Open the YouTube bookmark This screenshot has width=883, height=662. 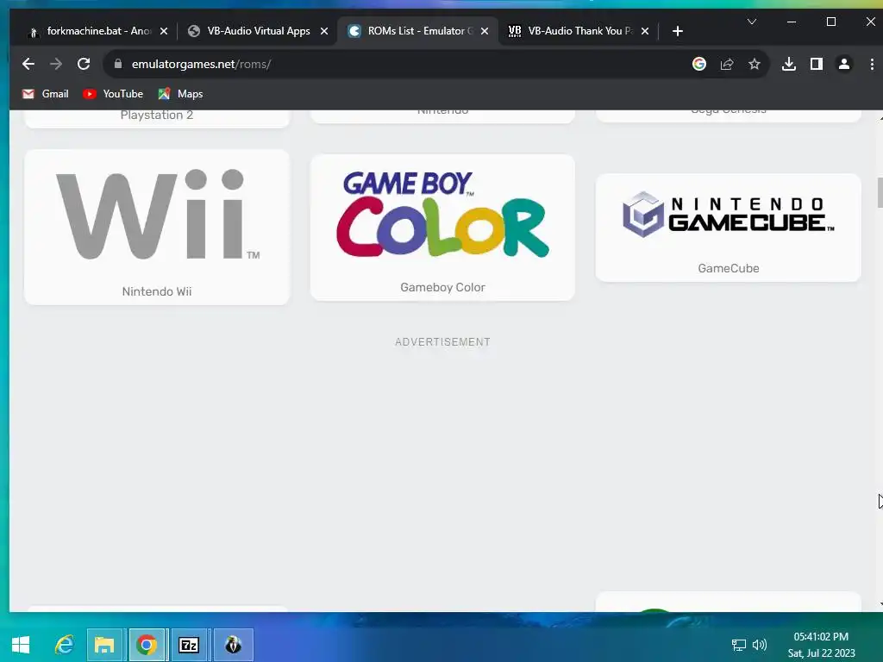(x=113, y=94)
